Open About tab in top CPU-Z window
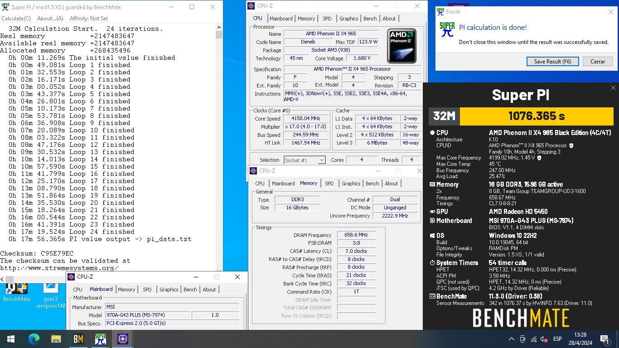Image resolution: width=619 pixels, height=348 pixels. tap(389, 19)
